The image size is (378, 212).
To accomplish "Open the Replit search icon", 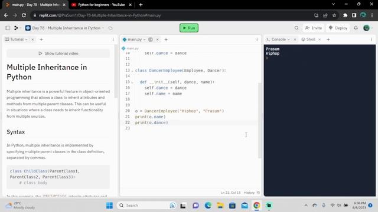I will 296,28.
